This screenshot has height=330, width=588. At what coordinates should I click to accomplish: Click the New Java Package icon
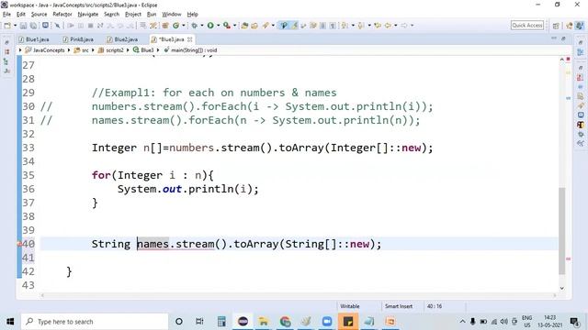[165, 26]
